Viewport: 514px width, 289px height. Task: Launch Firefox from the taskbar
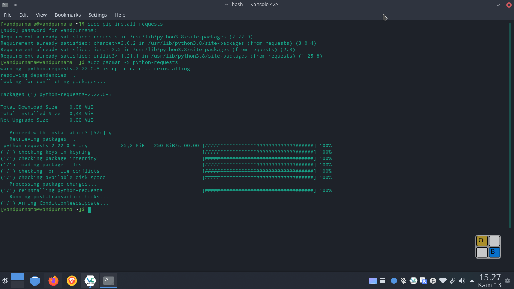pyautogui.click(x=53, y=280)
